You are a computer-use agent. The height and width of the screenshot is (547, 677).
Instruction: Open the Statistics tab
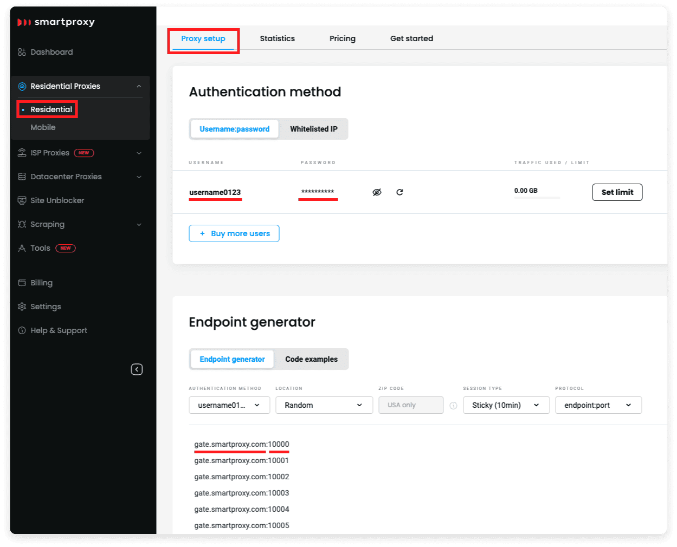278,38
